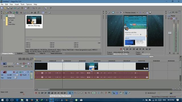Select the Normal Edit tool

pos(70,93)
